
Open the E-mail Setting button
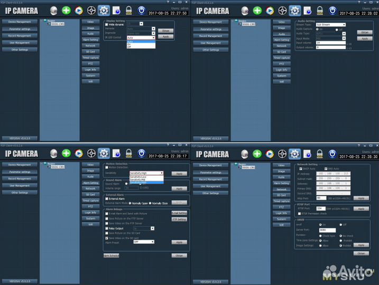(179, 212)
